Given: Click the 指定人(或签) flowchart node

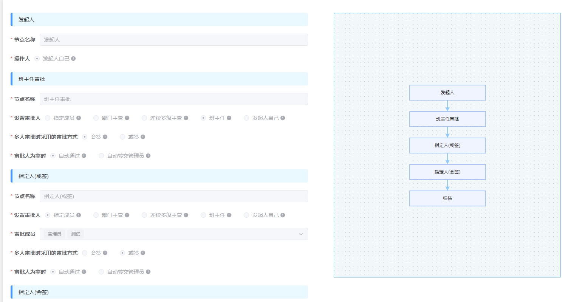Looking at the screenshot, I should pyautogui.click(x=447, y=146).
